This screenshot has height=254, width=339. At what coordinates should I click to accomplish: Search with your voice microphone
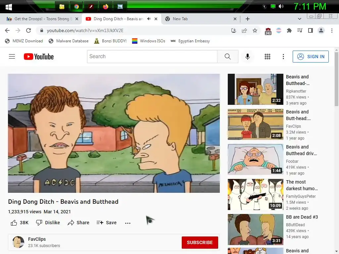click(x=248, y=57)
